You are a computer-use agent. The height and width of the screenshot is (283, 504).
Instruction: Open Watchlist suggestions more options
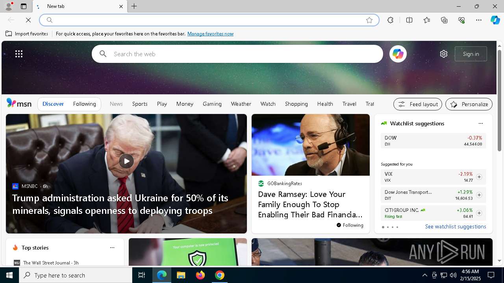click(x=480, y=123)
